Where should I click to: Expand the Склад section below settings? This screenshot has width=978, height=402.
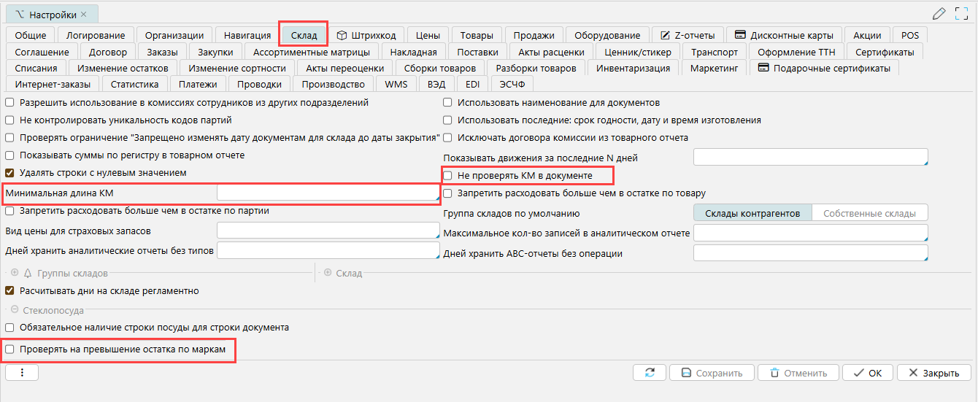click(x=327, y=273)
